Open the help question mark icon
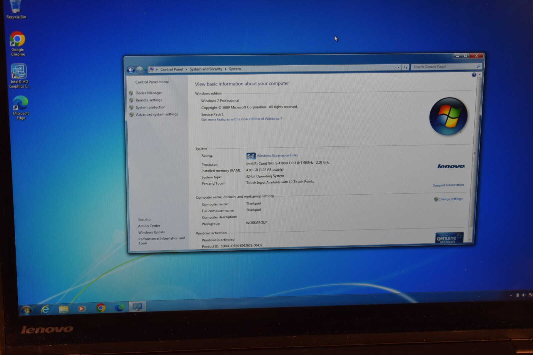Image resolution: width=533 pixels, height=355 pixels. click(474, 75)
